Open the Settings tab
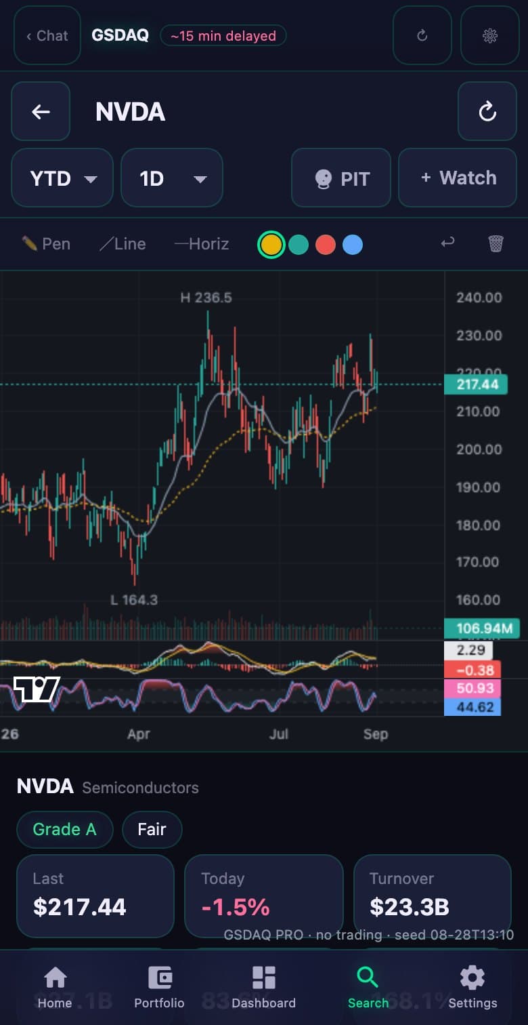The height and width of the screenshot is (1025, 528). coord(472,988)
